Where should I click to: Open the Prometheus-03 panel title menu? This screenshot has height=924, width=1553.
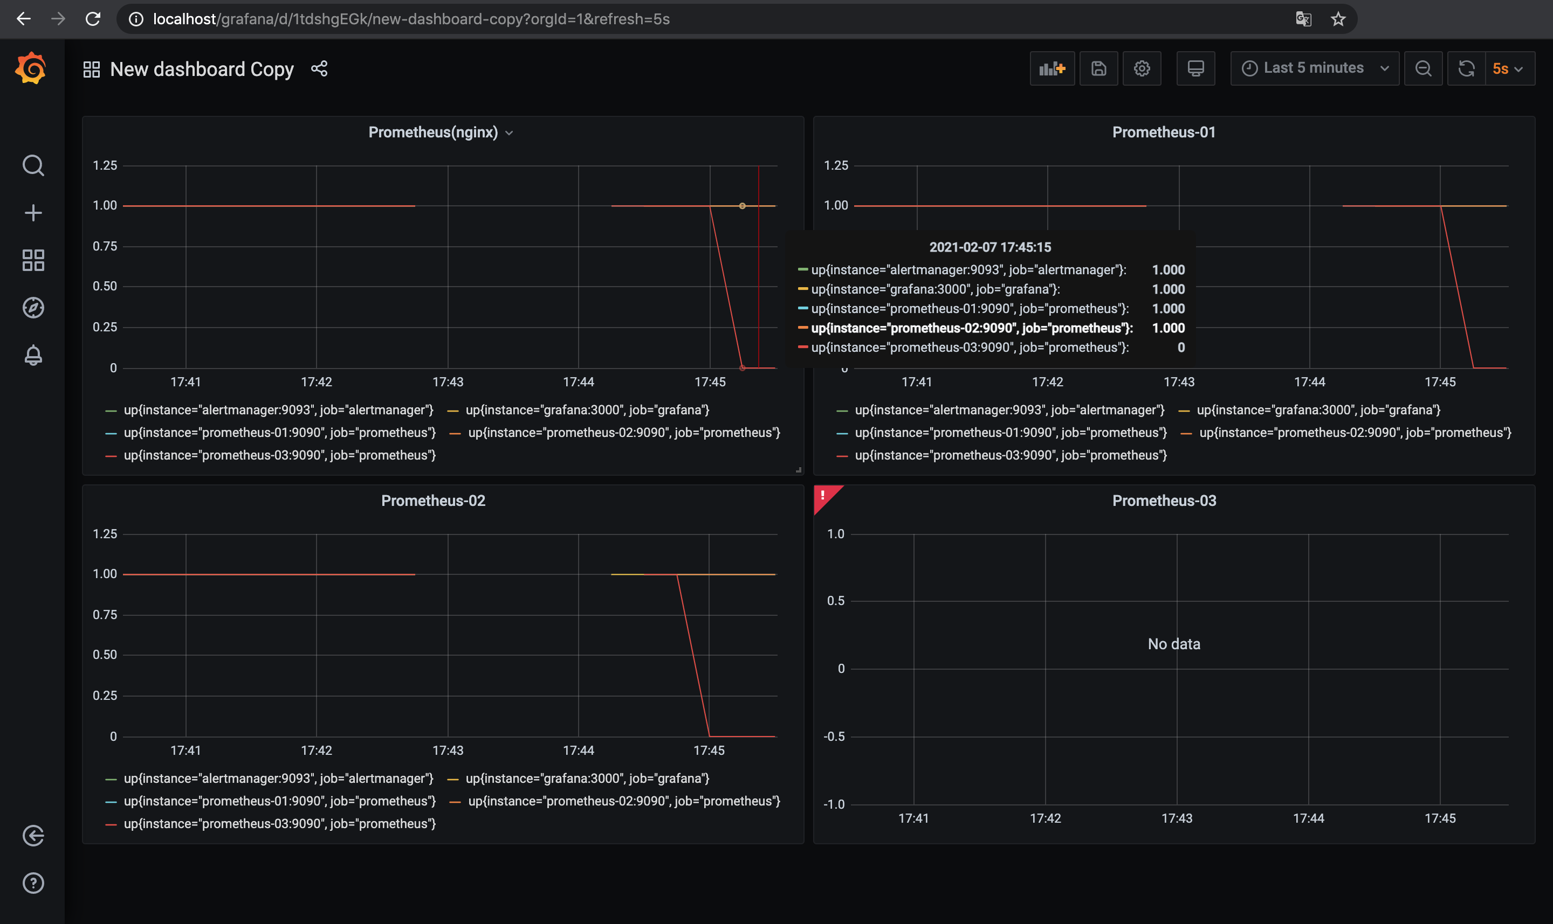tap(1164, 501)
